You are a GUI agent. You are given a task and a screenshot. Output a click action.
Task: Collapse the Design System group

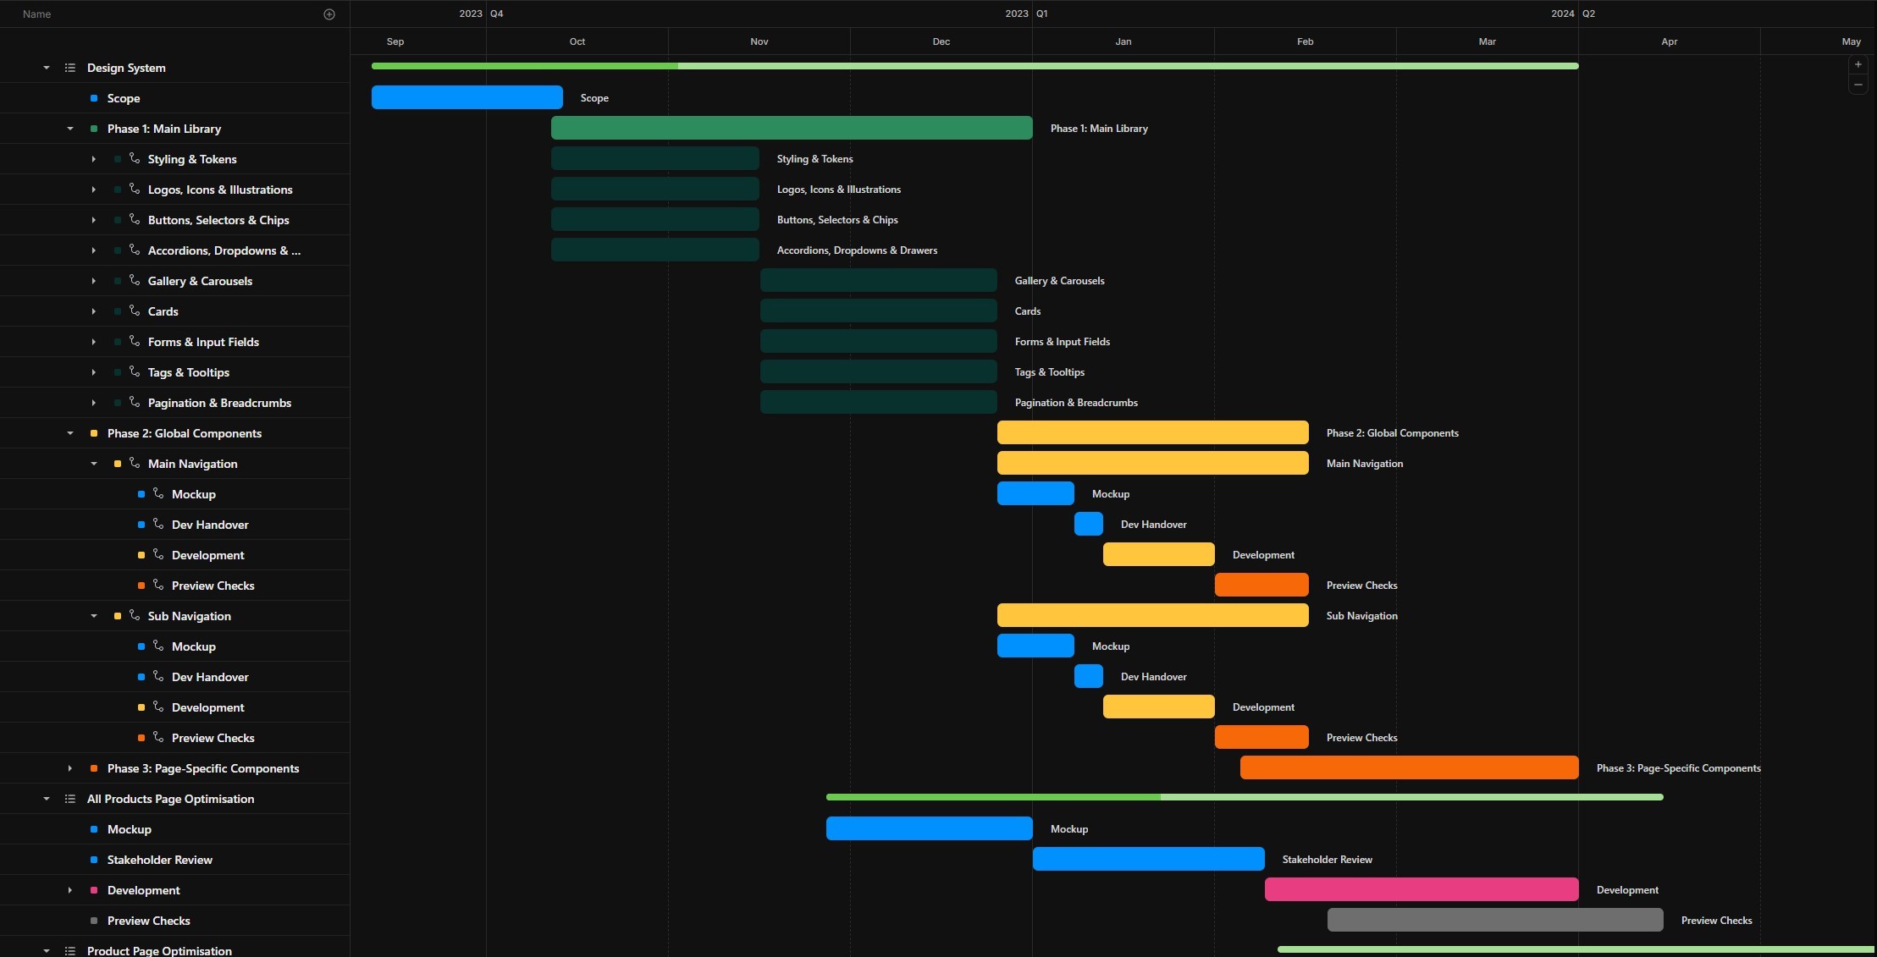coord(47,68)
